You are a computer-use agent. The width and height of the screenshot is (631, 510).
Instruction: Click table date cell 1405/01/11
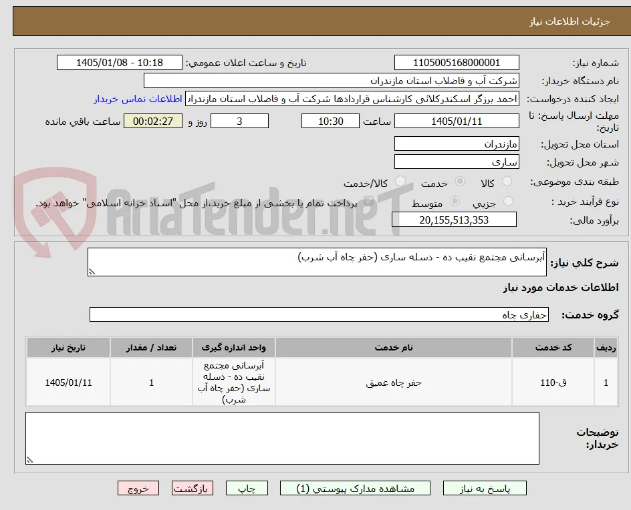point(68,382)
